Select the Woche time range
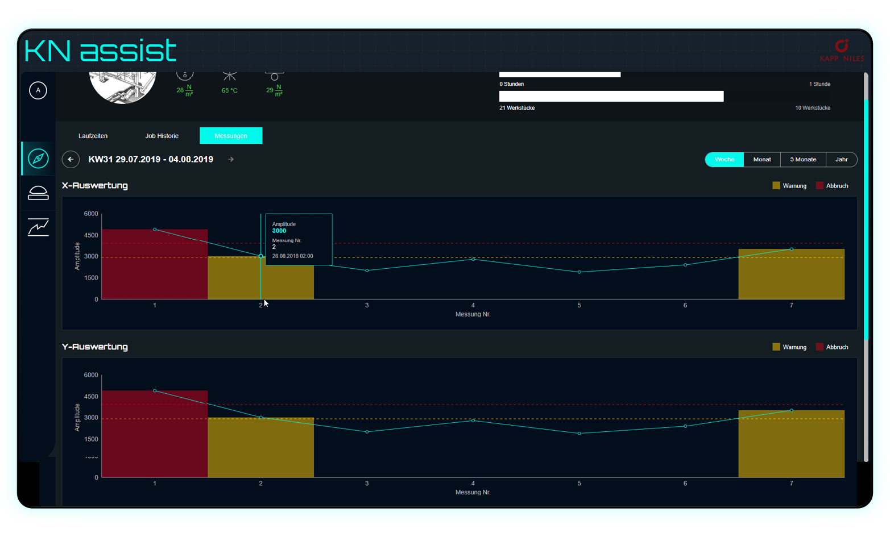The width and height of the screenshot is (890, 537). (725, 160)
